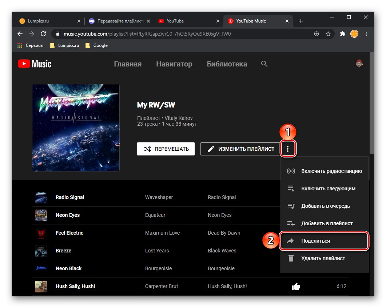Click the browser forward arrow
Image resolution: width=386 pixels, height=308 pixels.
coord(32,34)
